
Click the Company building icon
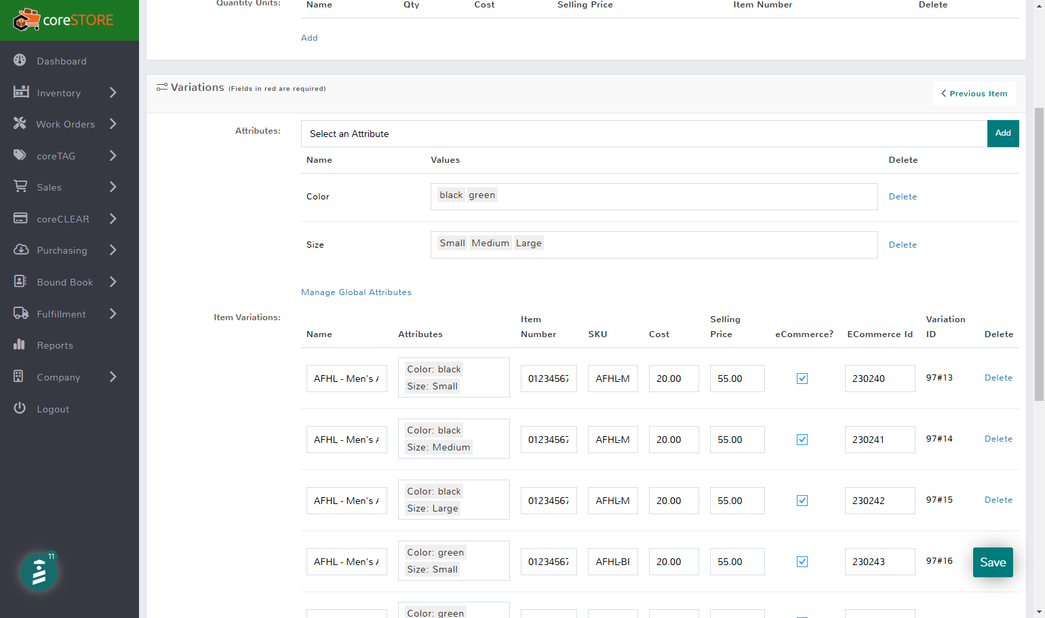18,376
